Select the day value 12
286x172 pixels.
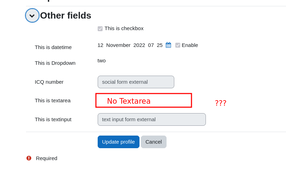click(x=100, y=45)
